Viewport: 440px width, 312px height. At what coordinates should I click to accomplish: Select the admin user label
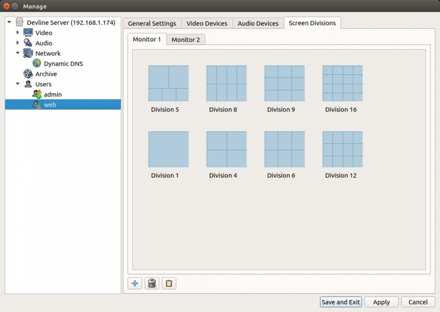[x=53, y=94]
